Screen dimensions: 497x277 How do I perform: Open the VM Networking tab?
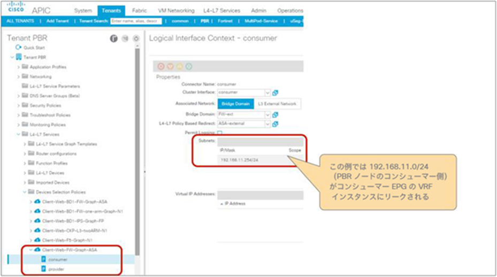click(176, 11)
